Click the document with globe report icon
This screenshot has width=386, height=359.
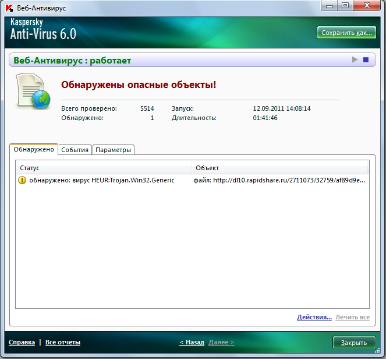33,91
